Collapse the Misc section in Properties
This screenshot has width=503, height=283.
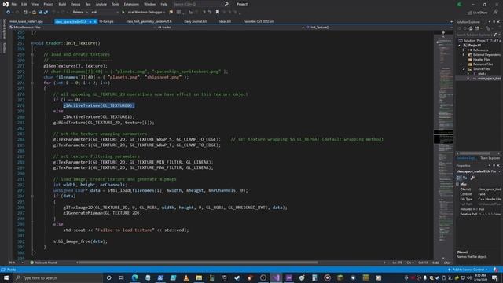click(457, 184)
